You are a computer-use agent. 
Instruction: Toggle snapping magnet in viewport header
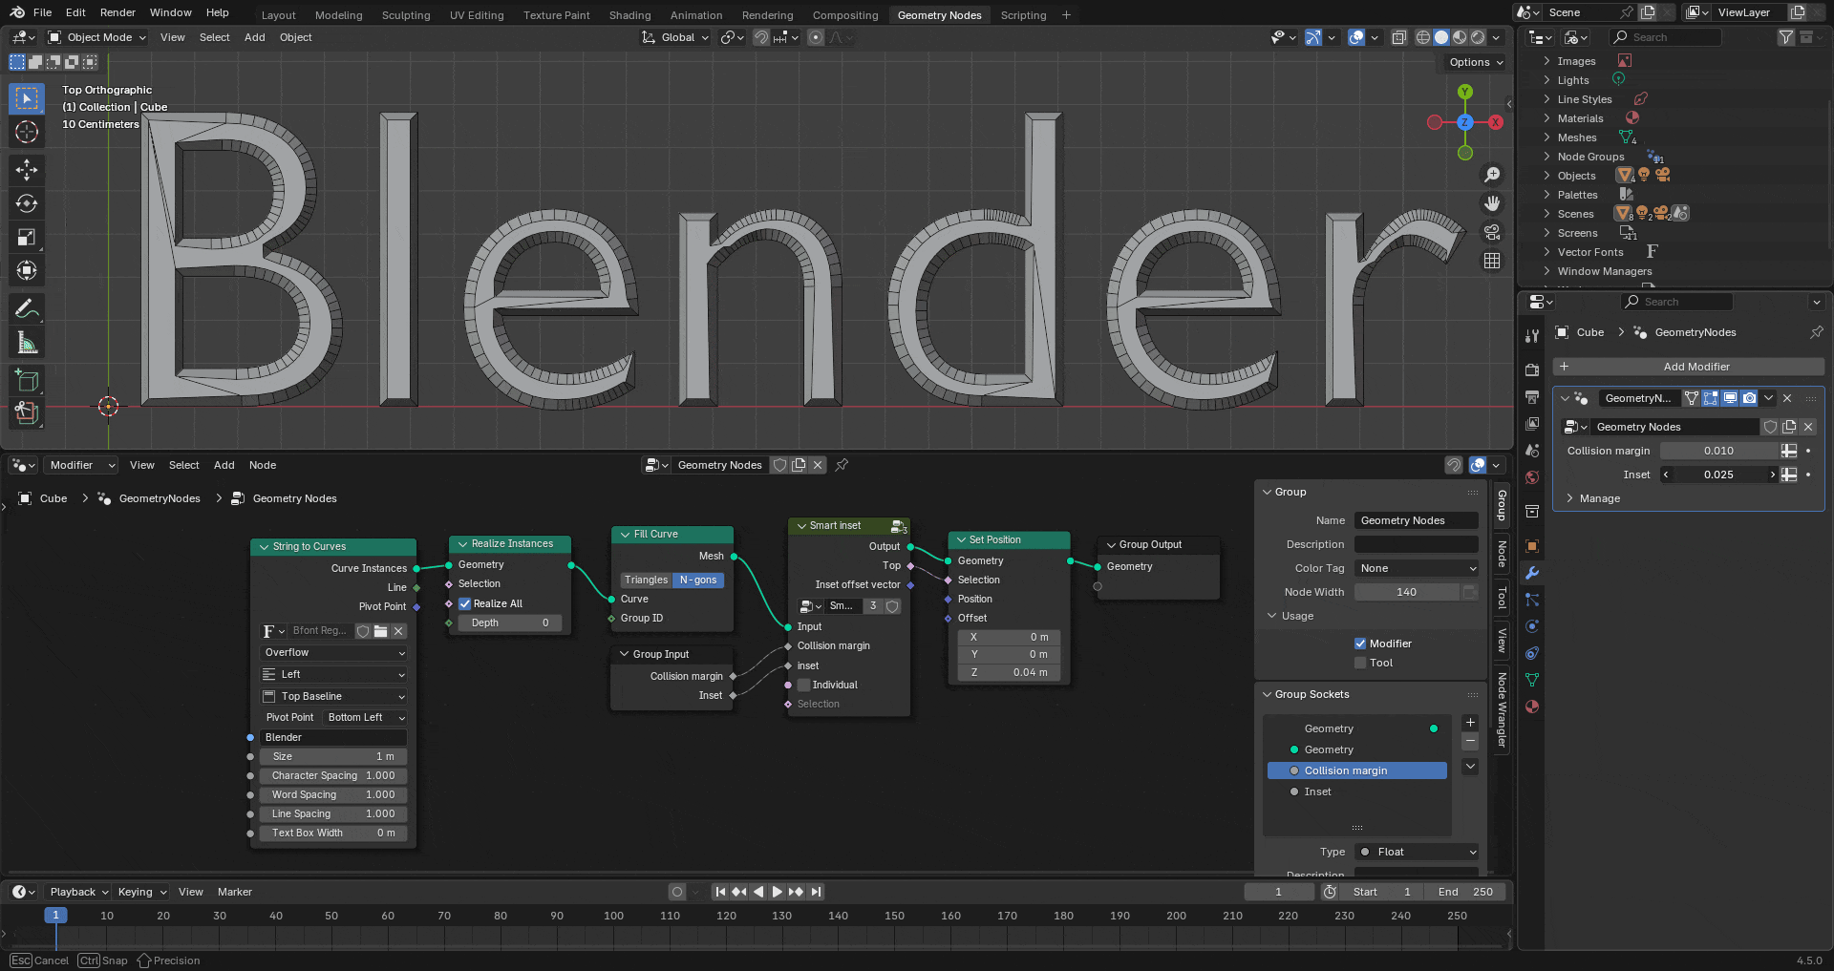[761, 37]
